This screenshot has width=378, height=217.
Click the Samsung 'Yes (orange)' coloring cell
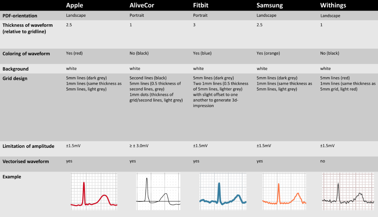pyautogui.click(x=268, y=53)
